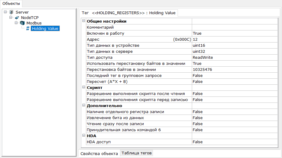Click Использовать перестановку байтов в значении label
The width and height of the screenshot is (282, 158).
click(136, 63)
